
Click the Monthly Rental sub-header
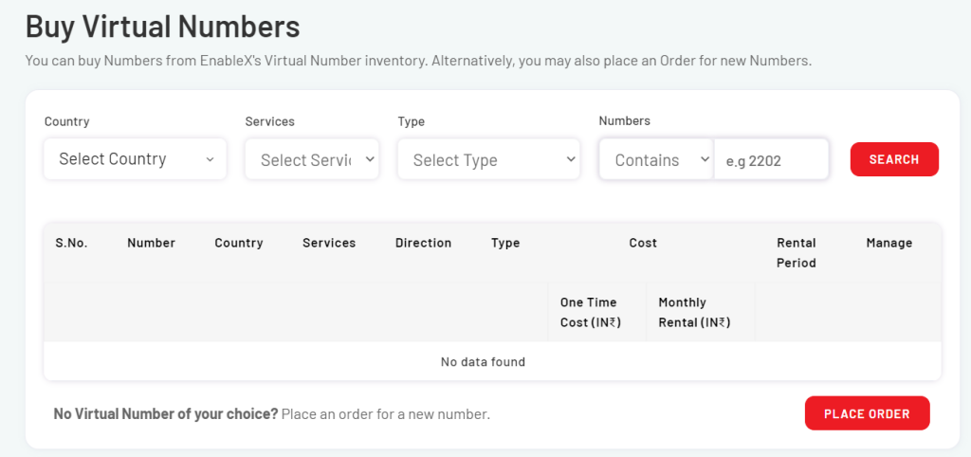point(694,312)
